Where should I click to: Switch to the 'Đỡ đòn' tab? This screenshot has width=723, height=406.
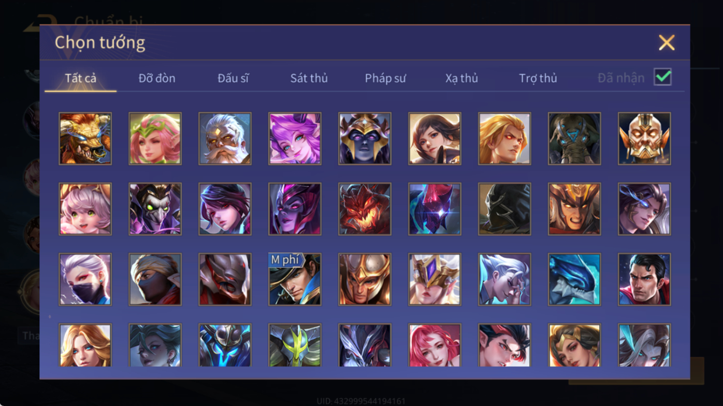(x=157, y=78)
